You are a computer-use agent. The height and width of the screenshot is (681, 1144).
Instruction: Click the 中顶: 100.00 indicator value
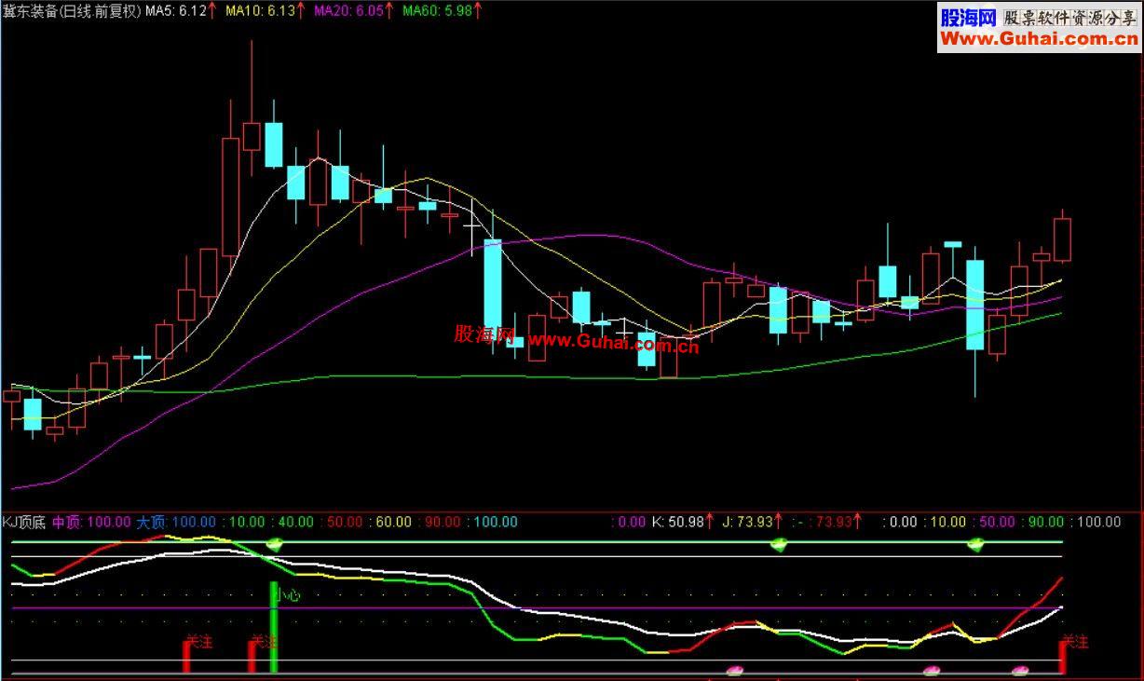(x=91, y=522)
